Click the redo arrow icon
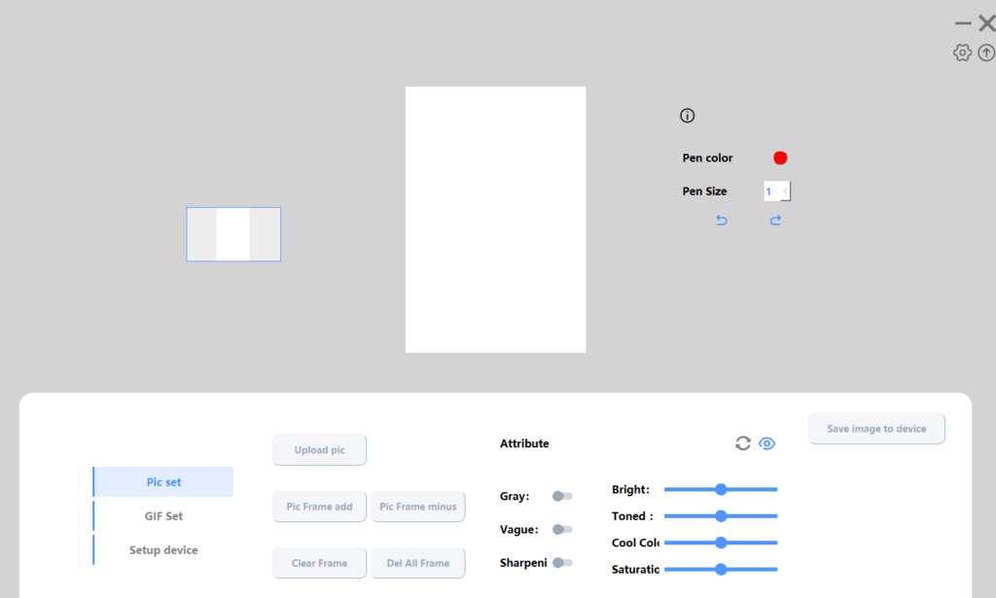The height and width of the screenshot is (598, 996). (x=775, y=221)
